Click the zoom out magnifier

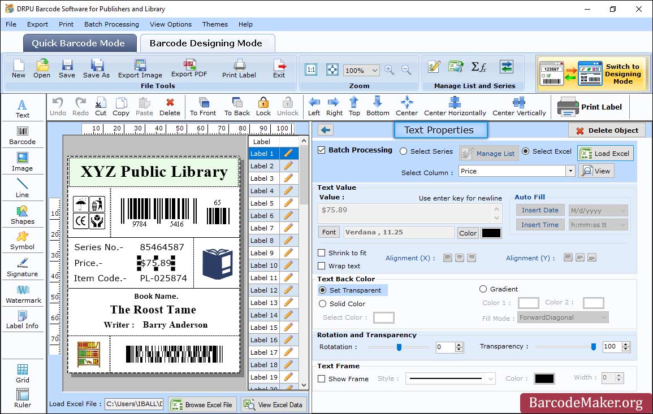coord(406,70)
